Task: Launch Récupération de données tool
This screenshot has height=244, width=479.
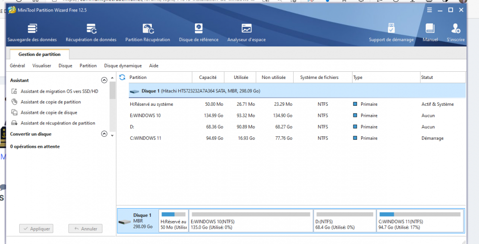Action: pyautogui.click(x=91, y=33)
